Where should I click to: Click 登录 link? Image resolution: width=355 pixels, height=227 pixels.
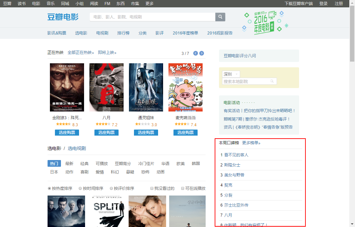[x=323, y=4]
